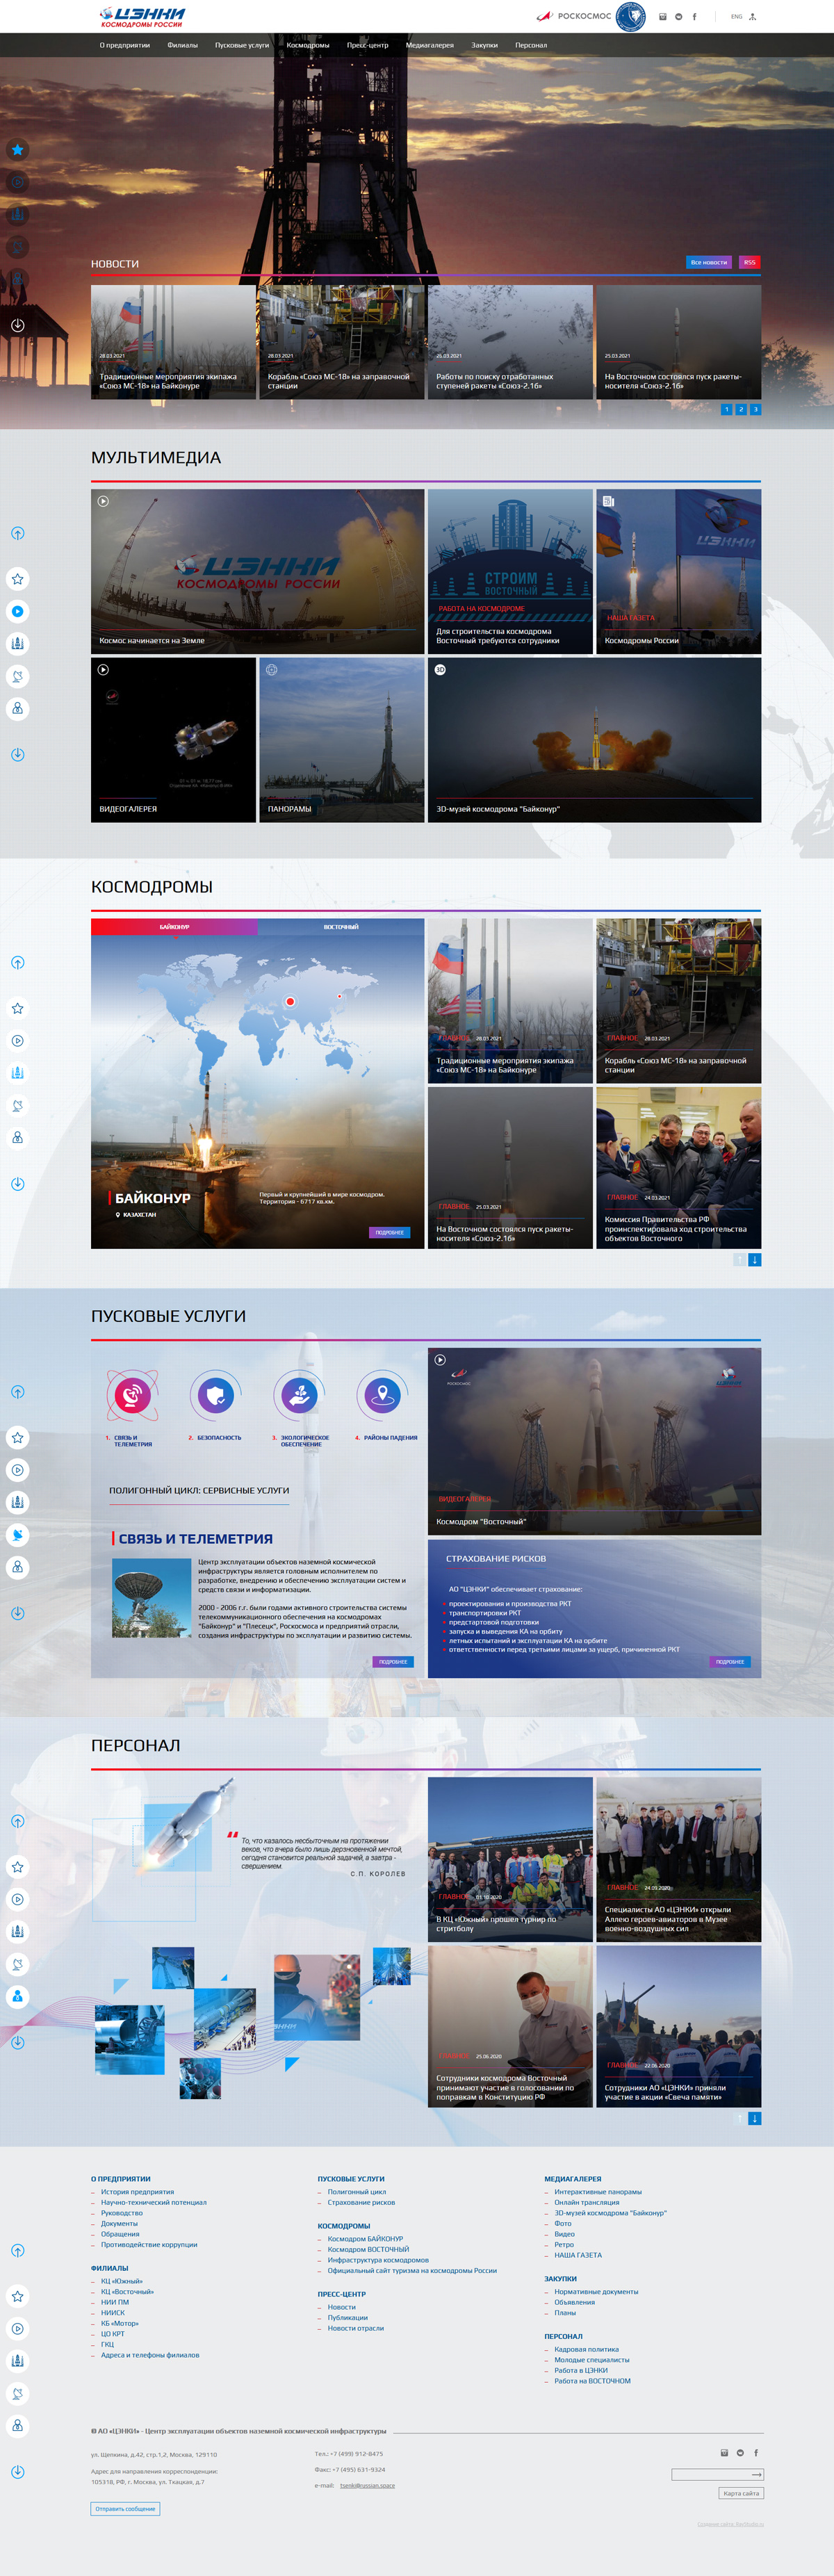Select the Экологическое обеспечение icon
The width and height of the screenshot is (834, 2576).
tap(299, 1395)
